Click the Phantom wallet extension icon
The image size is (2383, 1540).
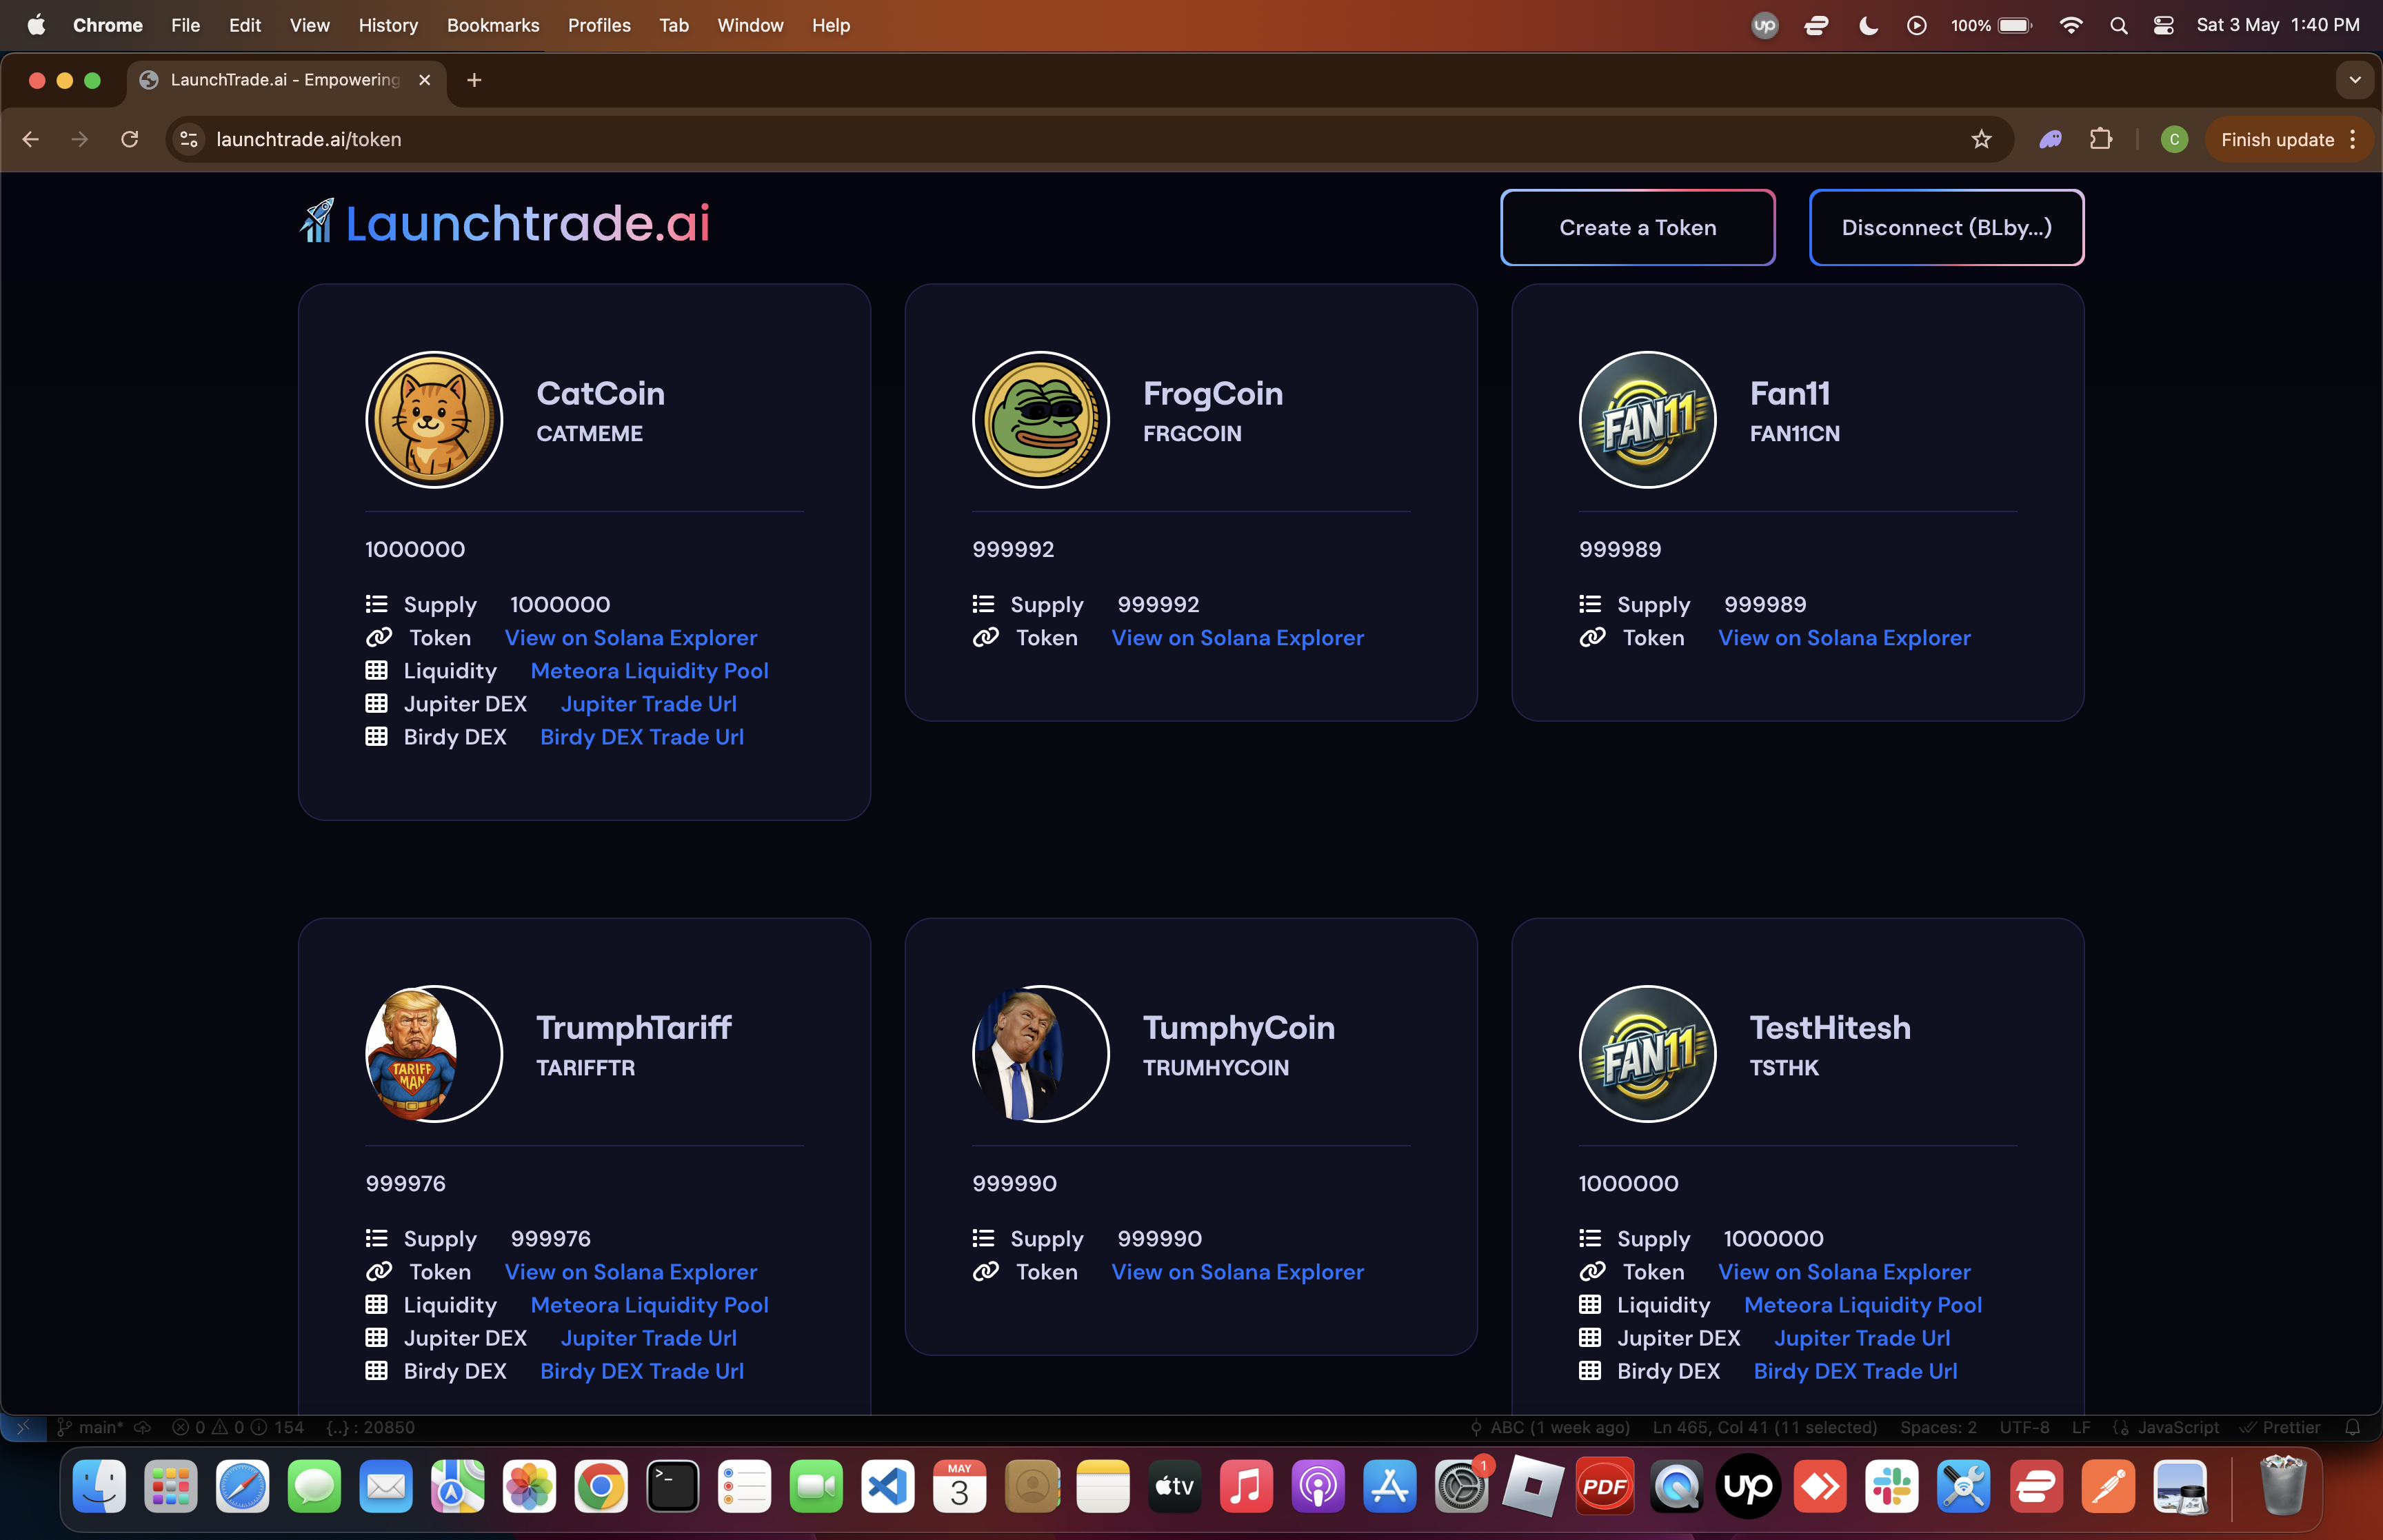click(x=2050, y=139)
